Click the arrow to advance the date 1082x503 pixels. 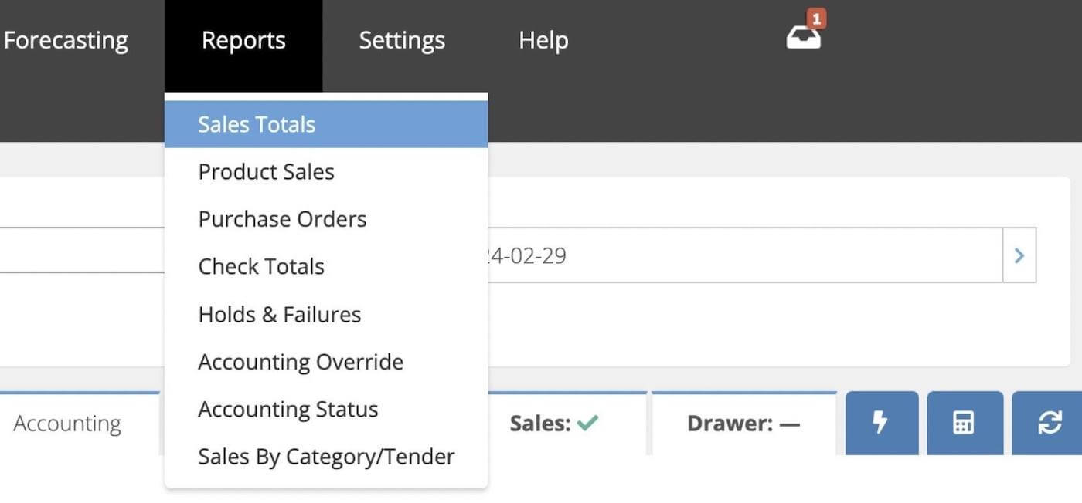[1019, 255]
